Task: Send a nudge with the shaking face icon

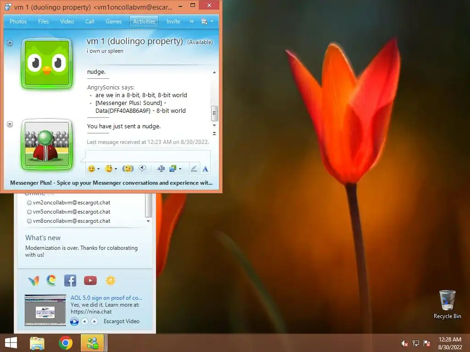Action: 128,169
